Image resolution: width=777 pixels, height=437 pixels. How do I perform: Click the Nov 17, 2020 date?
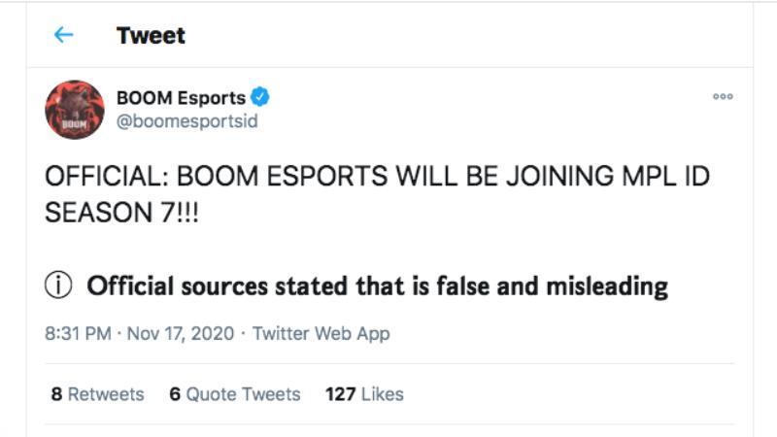[x=181, y=333]
